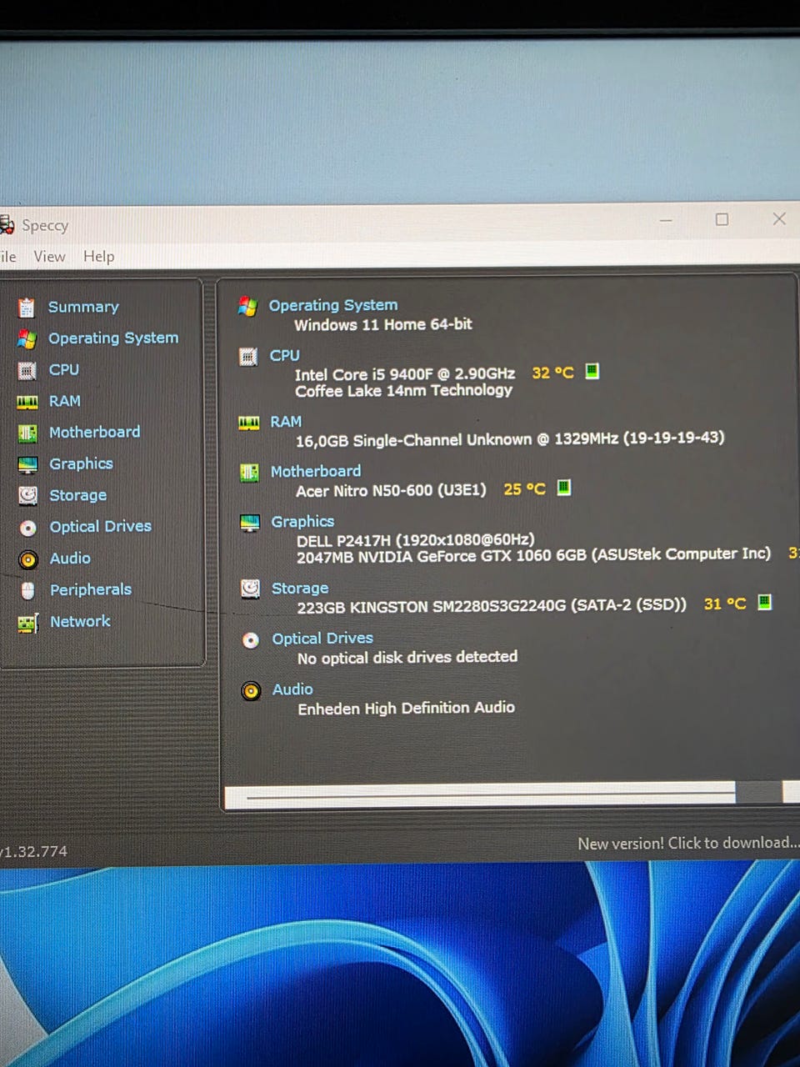
Task: Click the Audio speaker icon in sidebar
Action: pos(27,559)
